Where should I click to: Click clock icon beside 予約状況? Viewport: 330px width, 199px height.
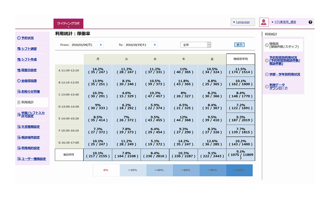[19, 38]
